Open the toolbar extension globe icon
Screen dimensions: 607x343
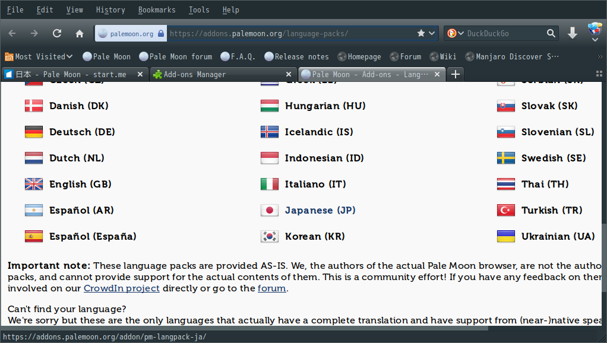click(595, 29)
